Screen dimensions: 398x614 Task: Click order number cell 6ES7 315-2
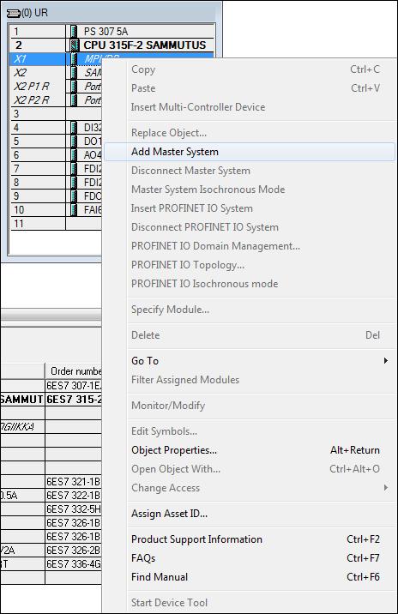[74, 400]
